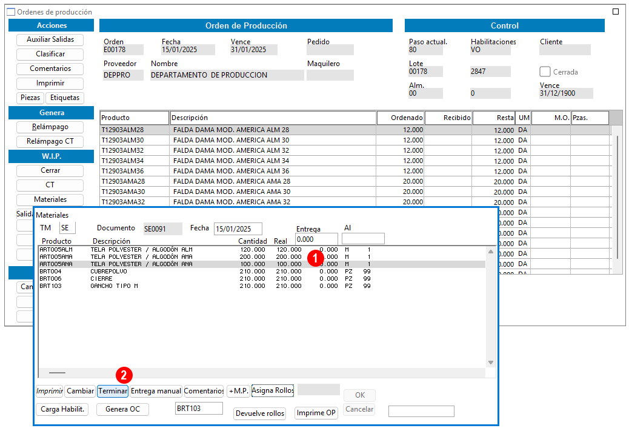Click the Terminar button in Materiales

(113, 391)
